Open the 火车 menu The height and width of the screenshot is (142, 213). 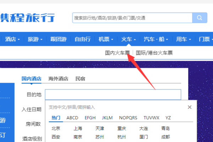click(x=129, y=39)
